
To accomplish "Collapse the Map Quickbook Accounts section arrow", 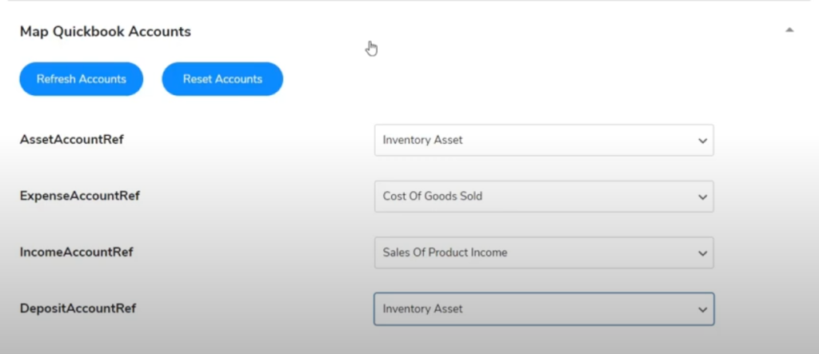I will pyautogui.click(x=789, y=30).
